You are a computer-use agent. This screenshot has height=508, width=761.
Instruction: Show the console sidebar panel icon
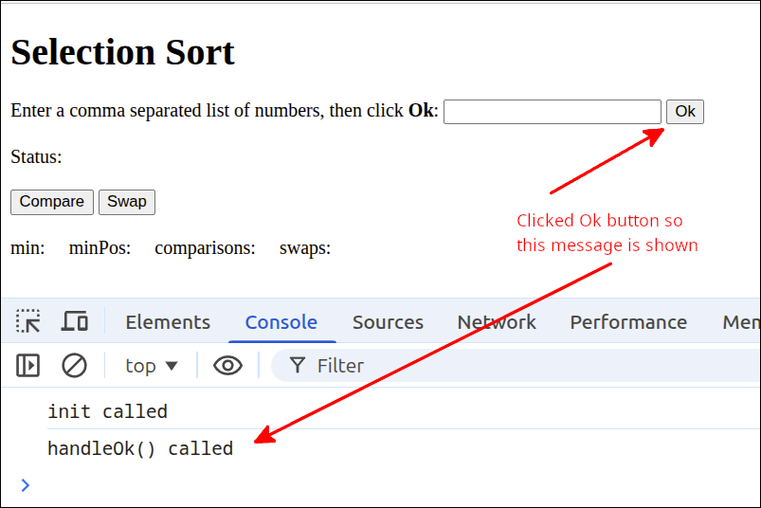point(28,366)
